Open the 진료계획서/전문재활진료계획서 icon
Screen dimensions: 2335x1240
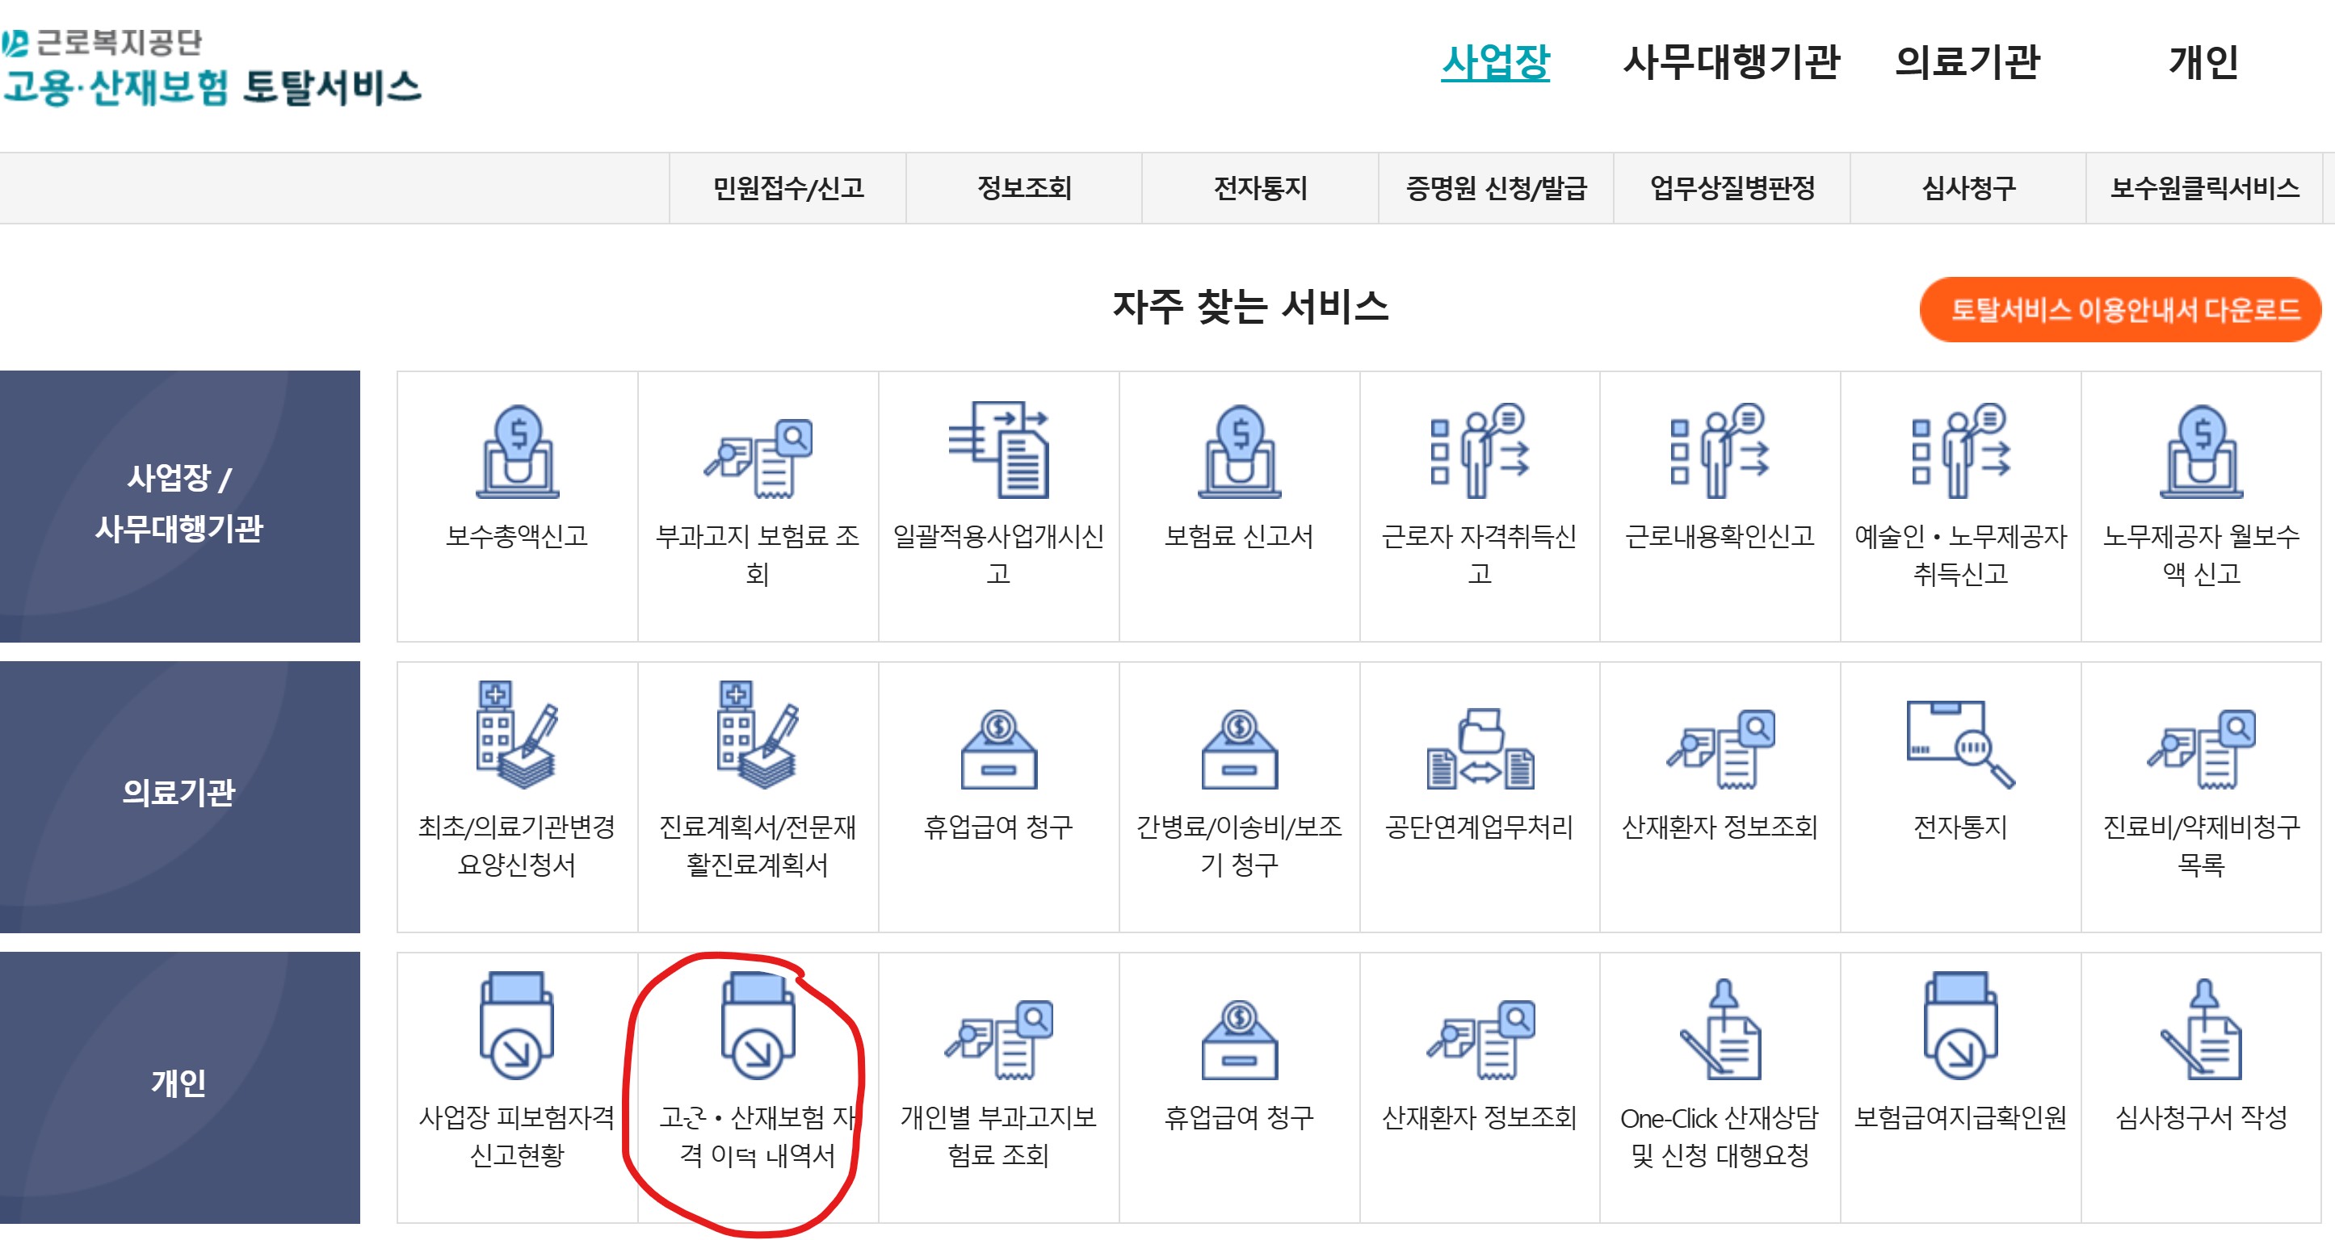click(758, 735)
